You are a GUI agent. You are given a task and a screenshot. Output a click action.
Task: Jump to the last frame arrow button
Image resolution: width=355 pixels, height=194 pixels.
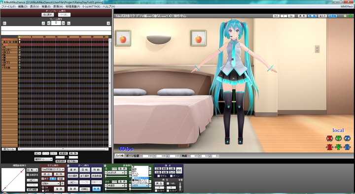[108, 23]
